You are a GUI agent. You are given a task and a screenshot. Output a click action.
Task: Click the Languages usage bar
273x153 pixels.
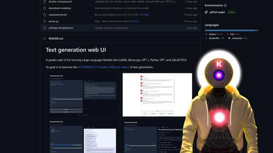tap(231, 30)
